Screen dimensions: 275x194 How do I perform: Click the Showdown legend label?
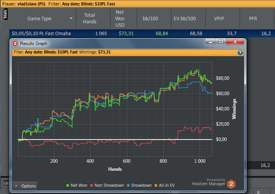click(x=141, y=185)
